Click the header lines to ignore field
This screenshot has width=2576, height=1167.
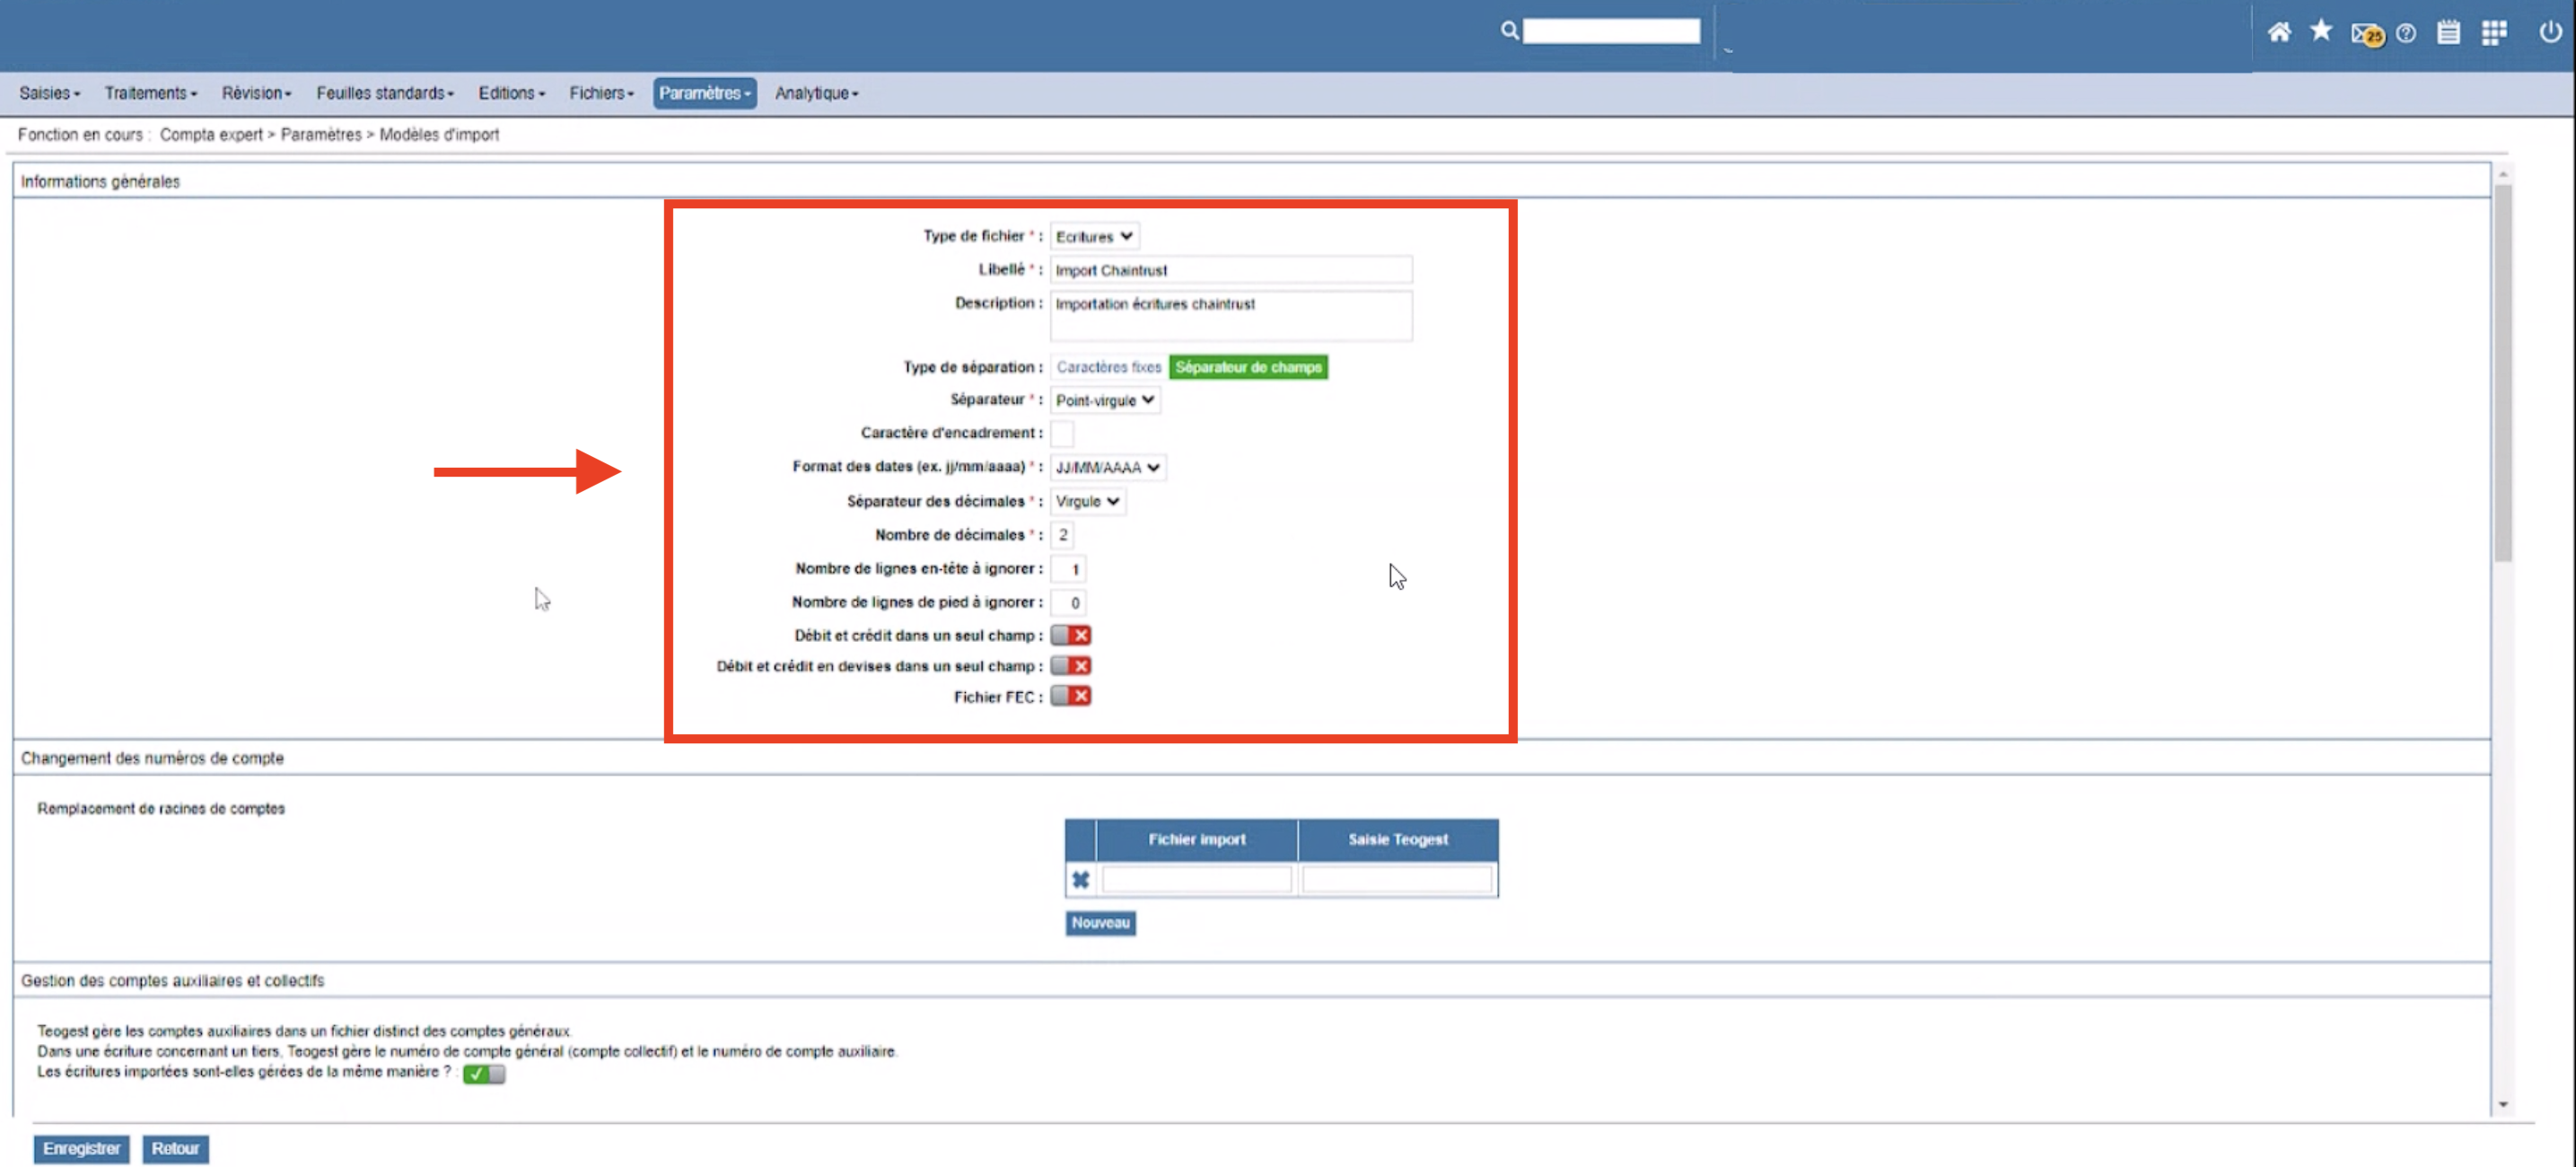(1068, 569)
